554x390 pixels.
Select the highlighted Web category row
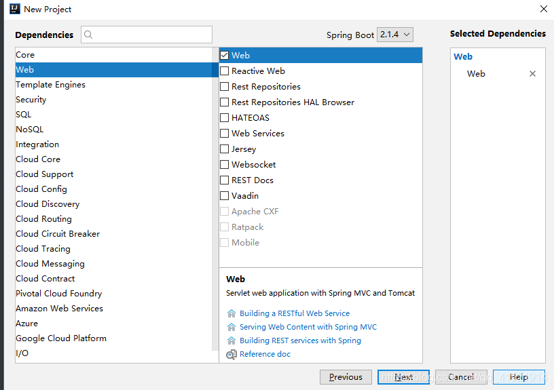pos(117,70)
